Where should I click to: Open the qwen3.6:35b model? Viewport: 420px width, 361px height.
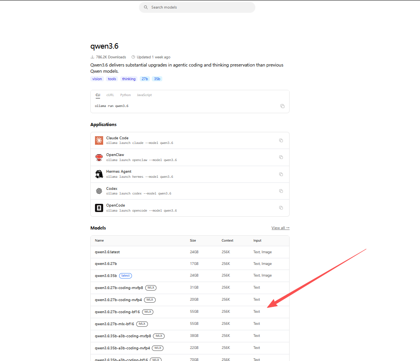106,276
